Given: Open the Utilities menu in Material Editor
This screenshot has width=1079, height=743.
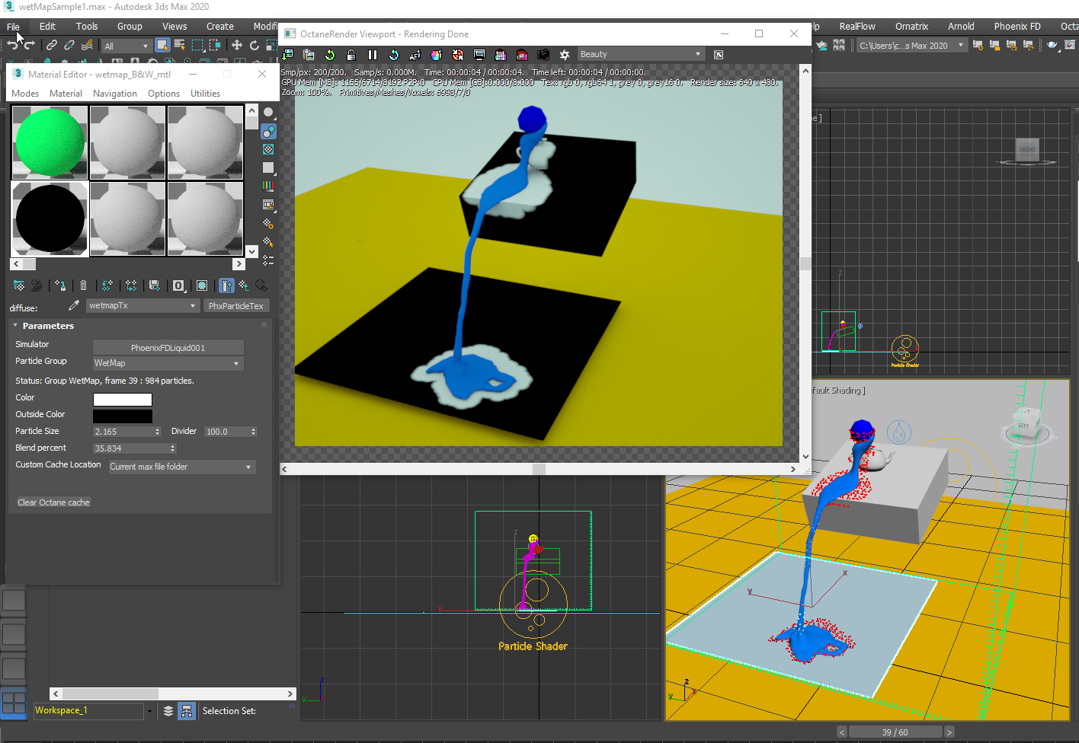Looking at the screenshot, I should click(x=205, y=94).
